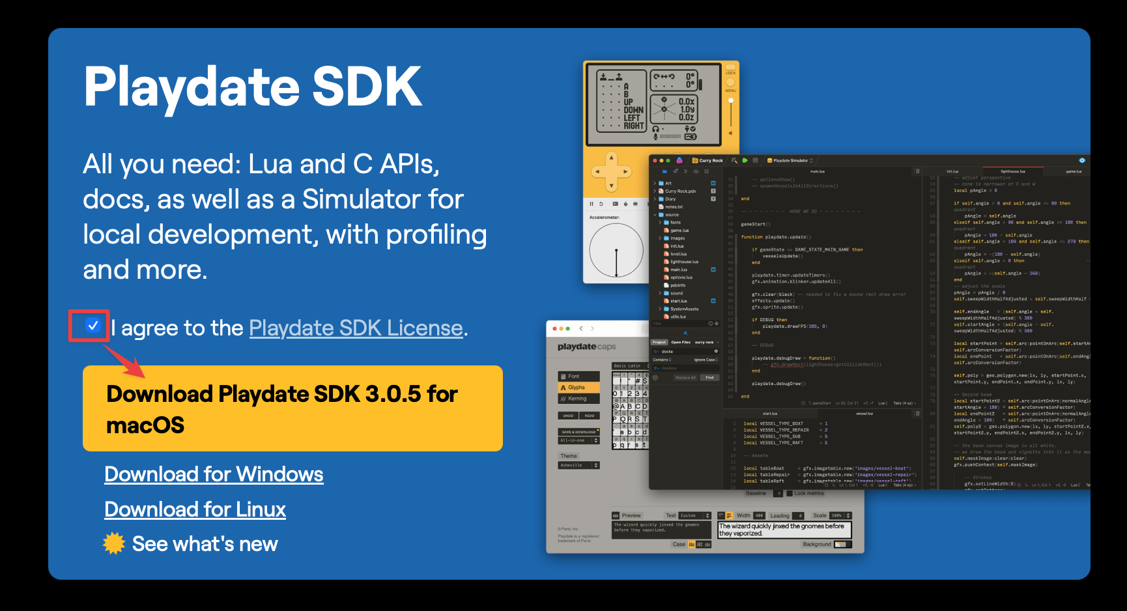Clear the 'docke' search field with the x icon

(716, 351)
